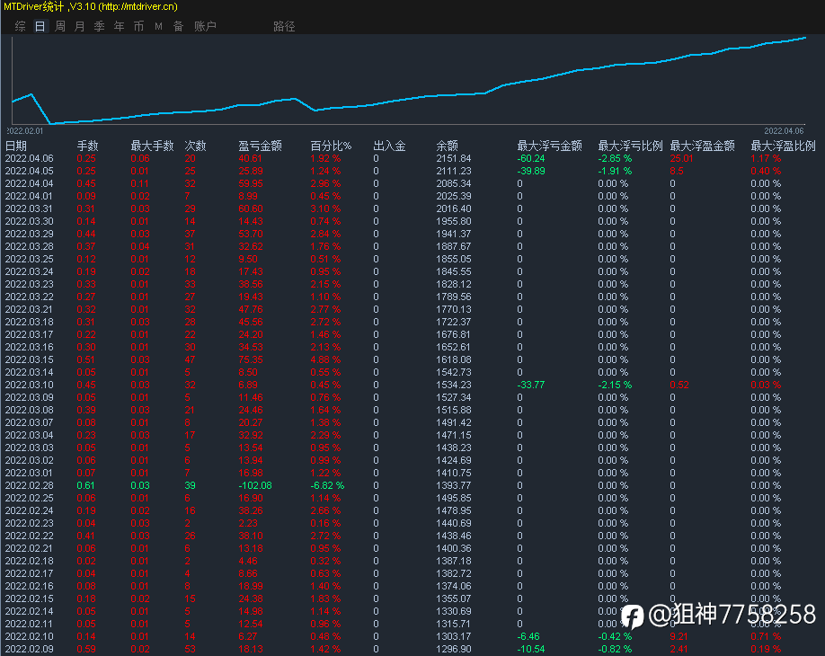The width and height of the screenshot is (825, 656).
Task: Click the -6.82 % loss percentage
Action: coord(327,485)
